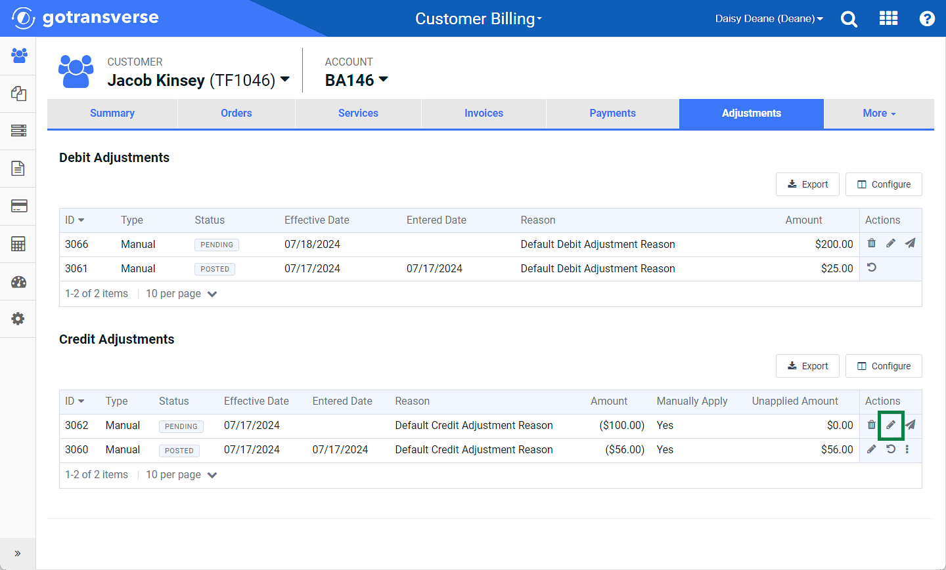Sort debit adjustments by ID
This screenshot has width=946, height=570.
click(74, 220)
